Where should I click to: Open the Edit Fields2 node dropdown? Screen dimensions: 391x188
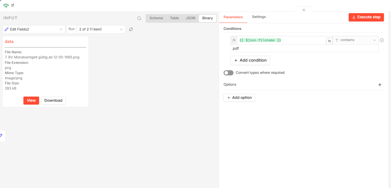[34, 29]
